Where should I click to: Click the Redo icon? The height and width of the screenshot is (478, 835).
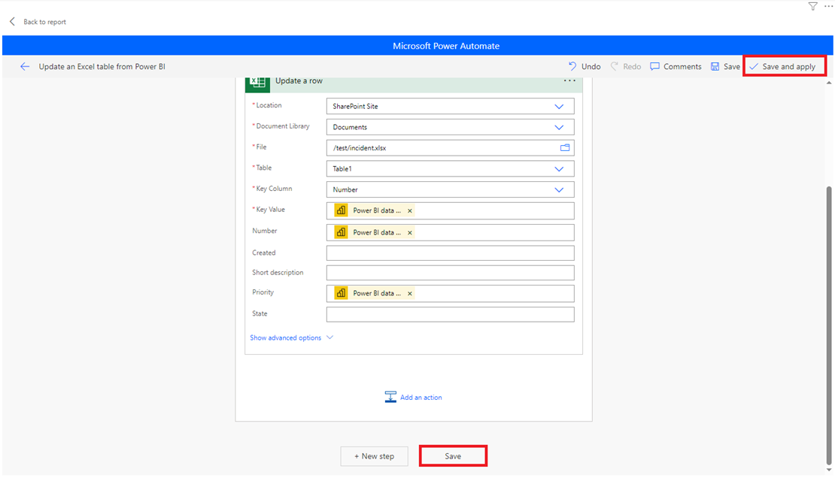(x=614, y=67)
